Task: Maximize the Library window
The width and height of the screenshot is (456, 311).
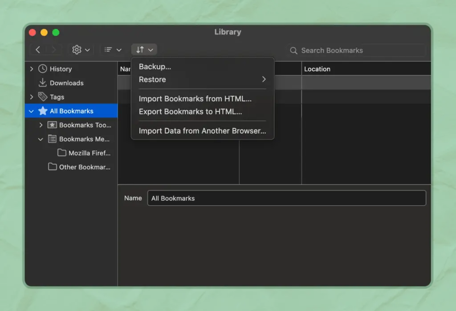Action: point(56,32)
